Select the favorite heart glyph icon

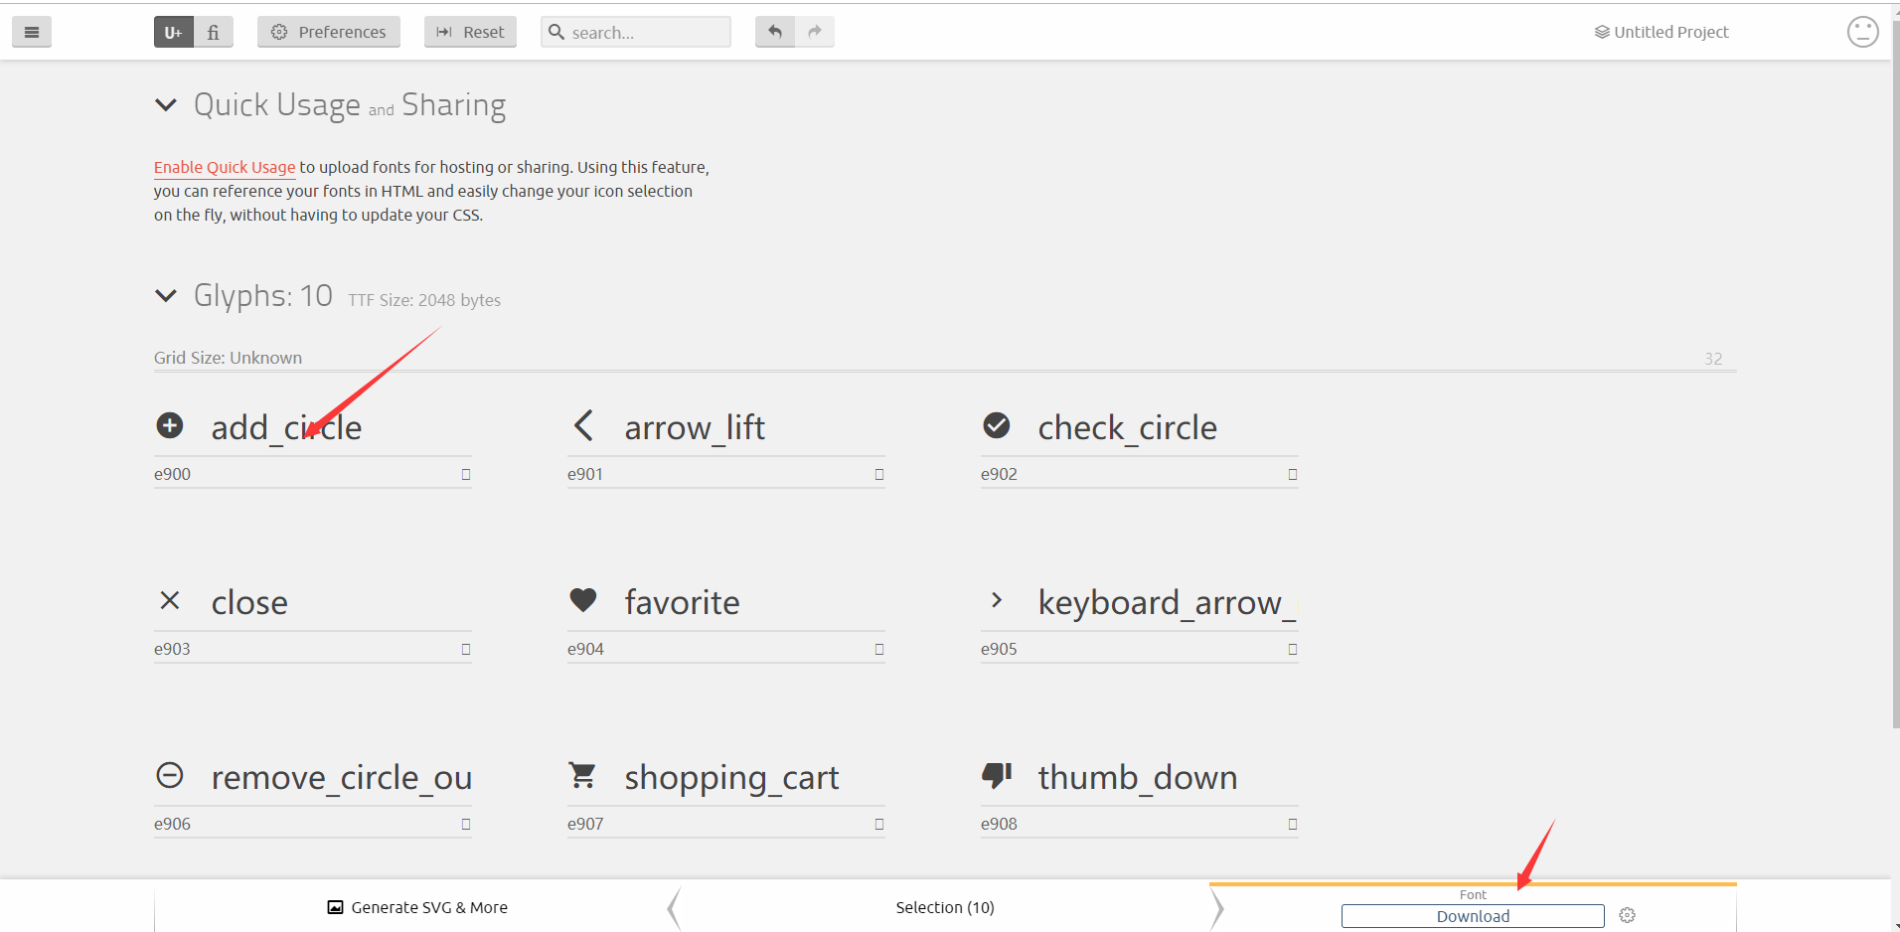tap(582, 600)
